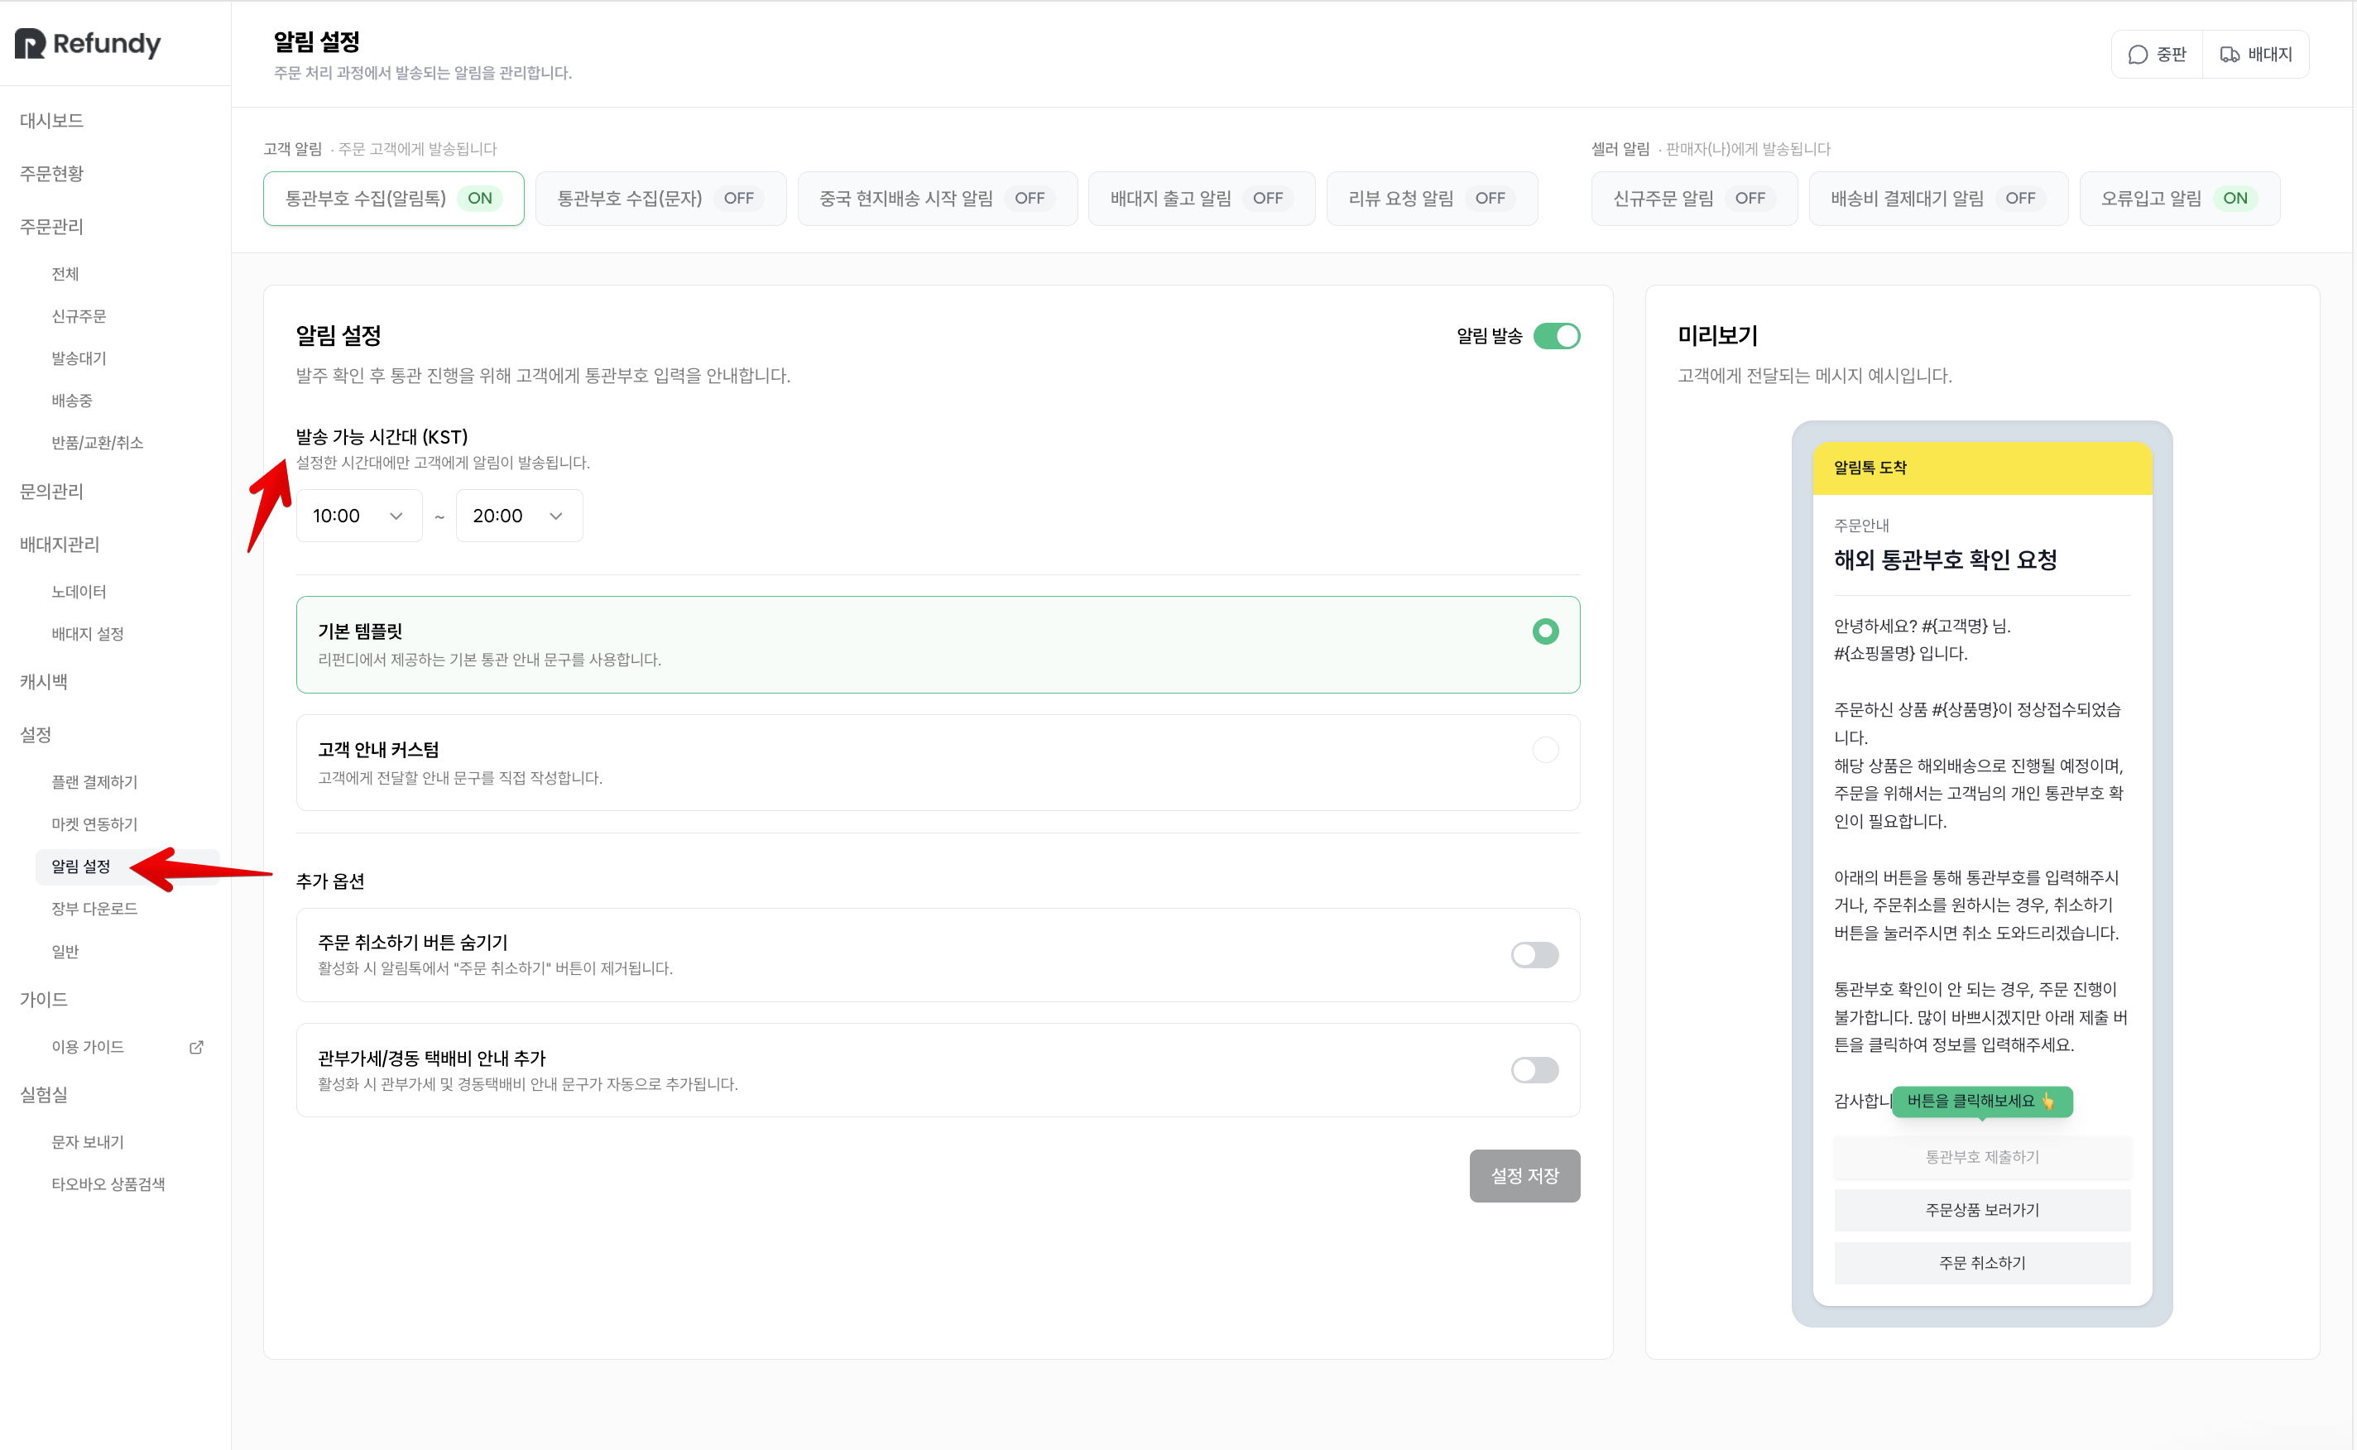
Task: Open 배송중 in sidebar
Action: tap(72, 401)
